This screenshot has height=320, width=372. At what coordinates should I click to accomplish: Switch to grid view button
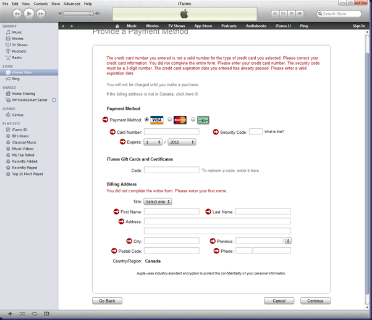tap(292, 14)
